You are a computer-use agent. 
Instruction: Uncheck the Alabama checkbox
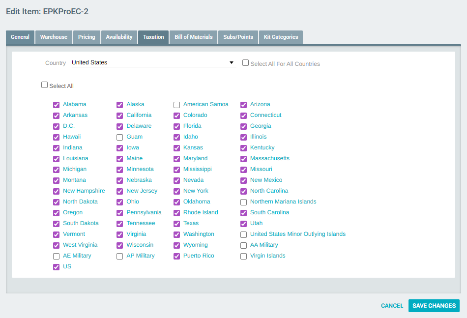56,104
